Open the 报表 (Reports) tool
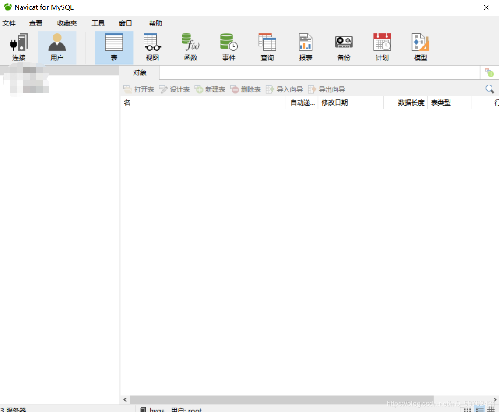The image size is (499, 412). (305, 47)
